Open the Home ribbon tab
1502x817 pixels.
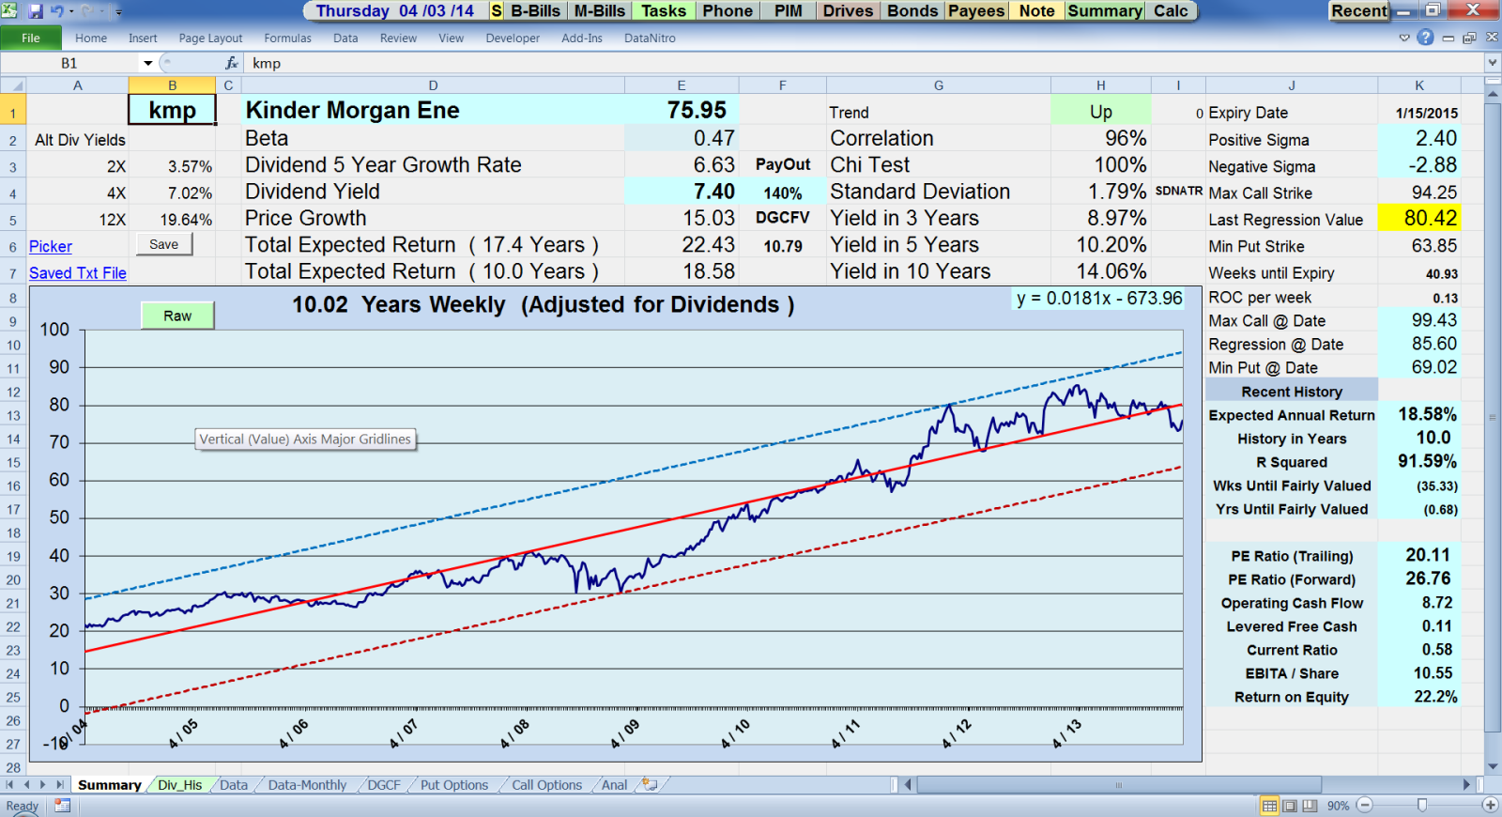click(91, 39)
